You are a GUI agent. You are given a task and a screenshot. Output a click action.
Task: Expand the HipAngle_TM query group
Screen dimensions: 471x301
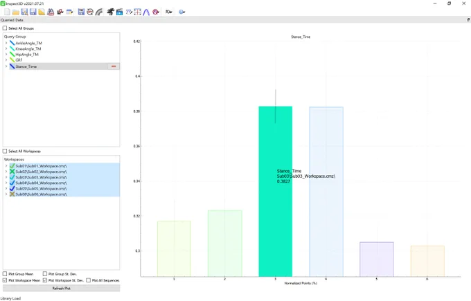[x=6, y=54]
